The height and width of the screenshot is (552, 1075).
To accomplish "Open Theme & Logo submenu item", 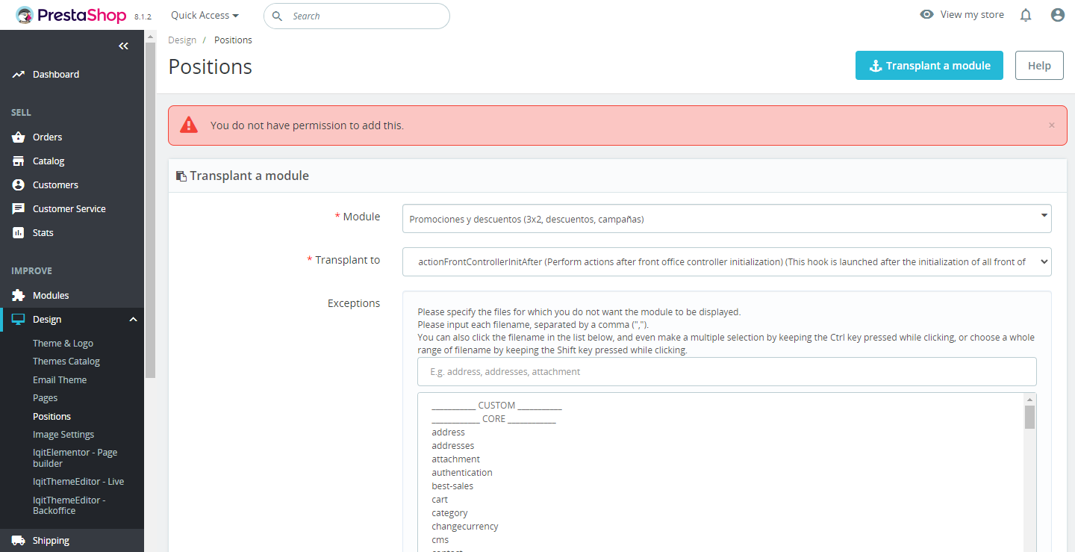I will point(63,344).
